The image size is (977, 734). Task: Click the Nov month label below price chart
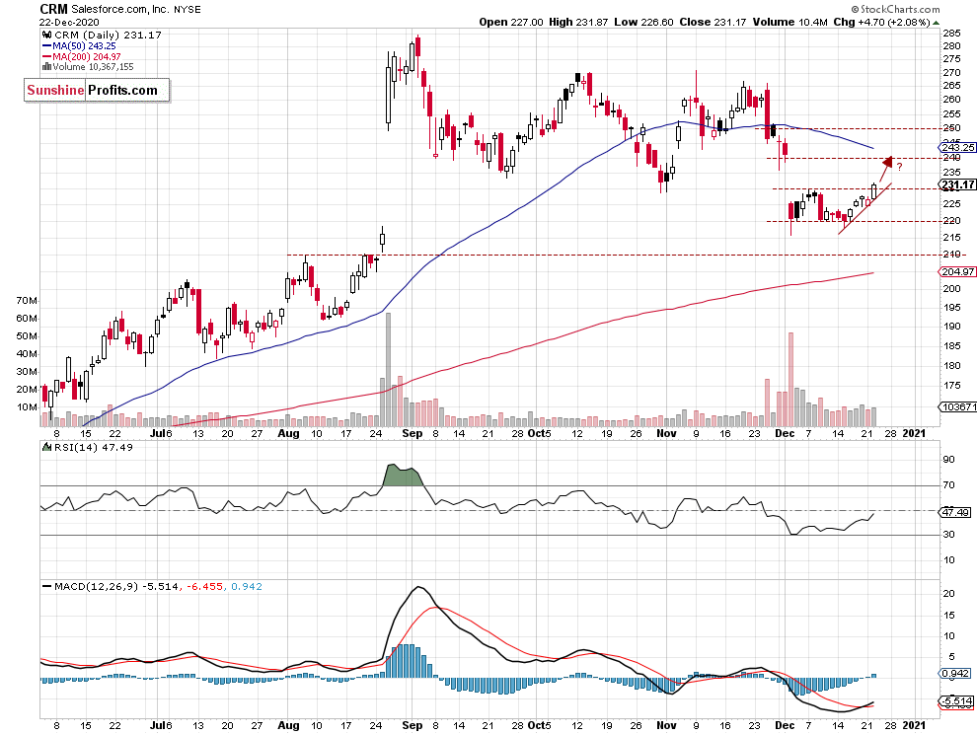click(x=666, y=433)
